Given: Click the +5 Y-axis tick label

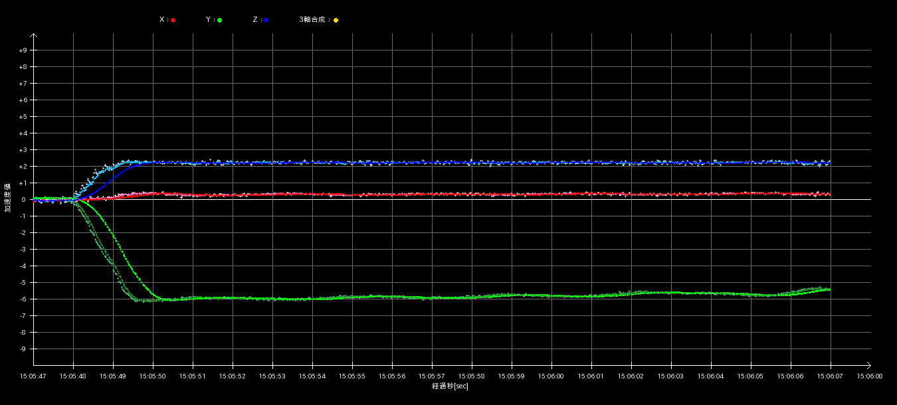Looking at the screenshot, I should pyautogui.click(x=23, y=117).
